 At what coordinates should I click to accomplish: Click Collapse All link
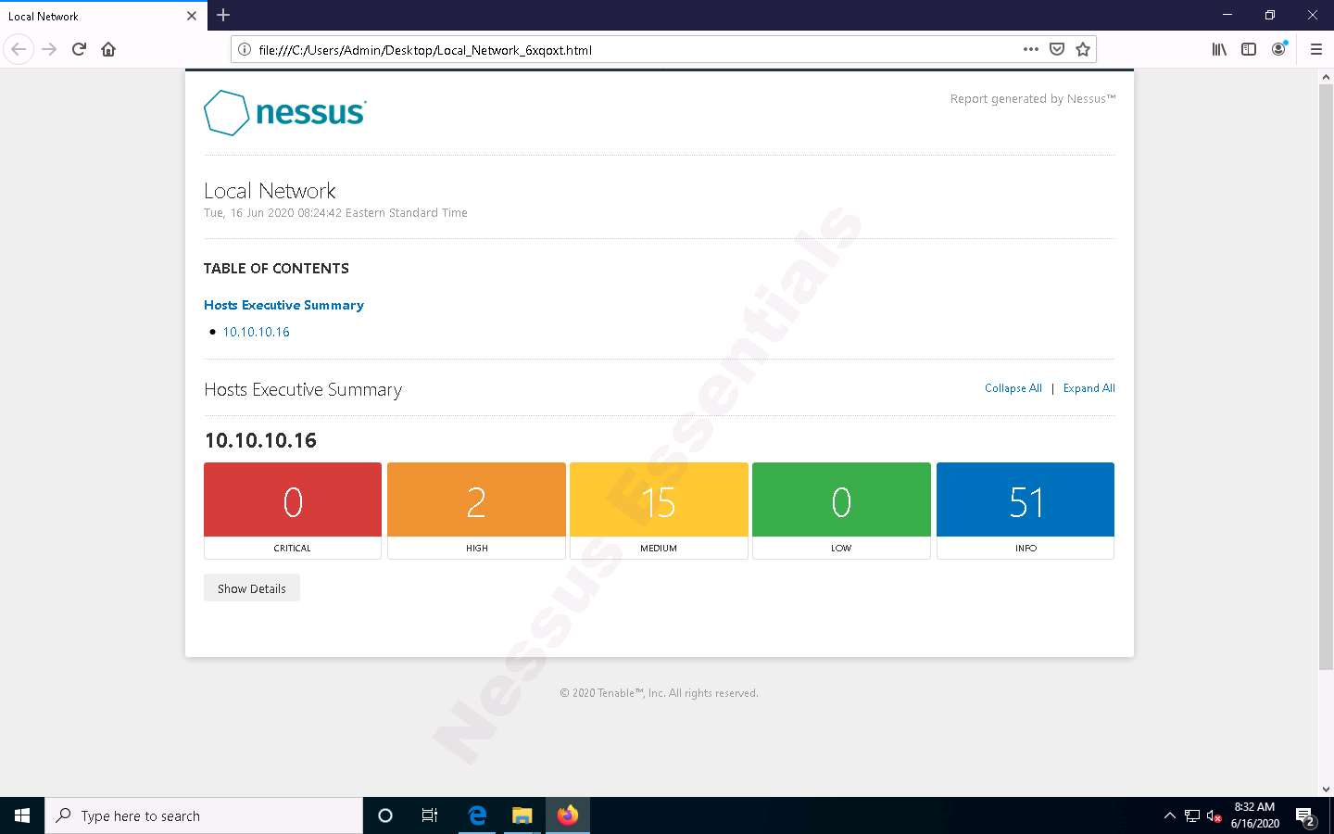(1013, 388)
